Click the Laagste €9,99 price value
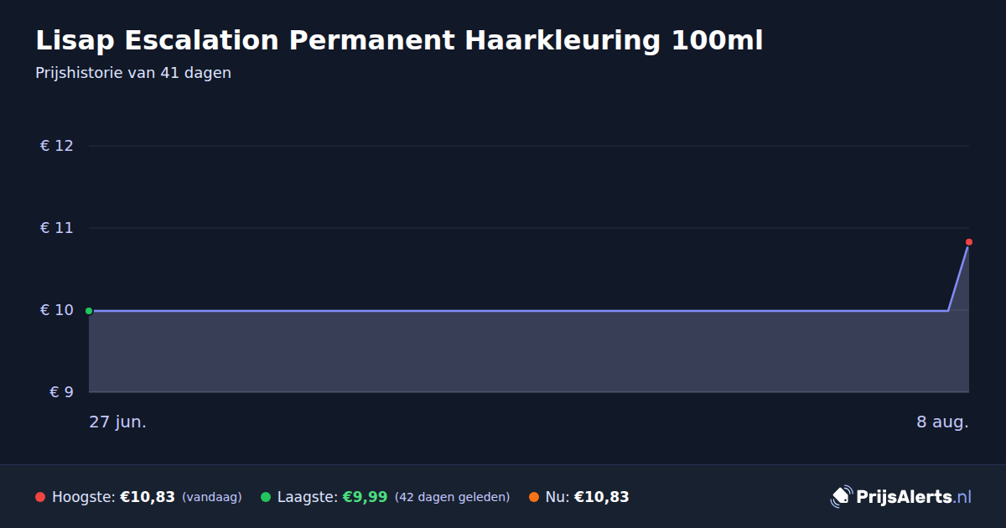The width and height of the screenshot is (1006, 528). [x=365, y=497]
